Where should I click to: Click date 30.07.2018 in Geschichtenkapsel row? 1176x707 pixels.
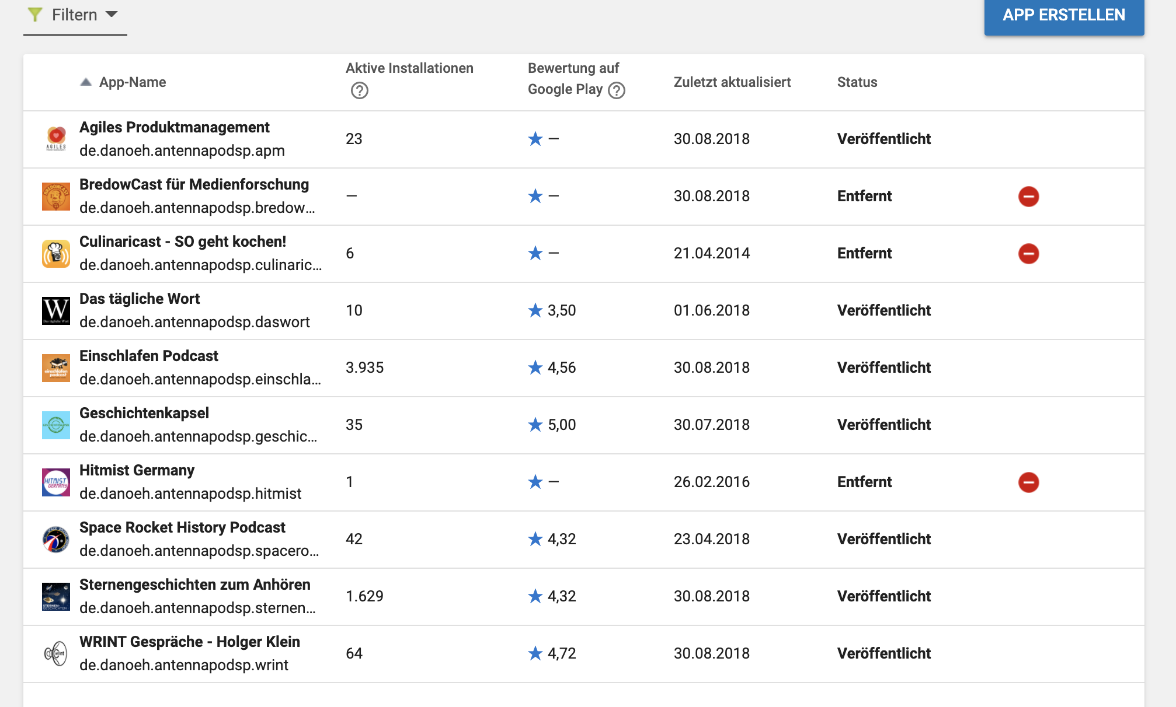point(712,425)
